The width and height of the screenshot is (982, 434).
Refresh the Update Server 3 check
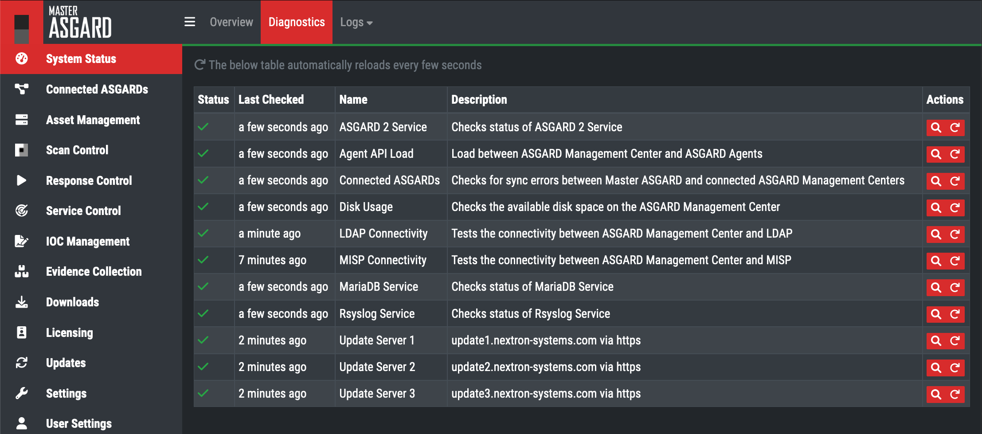point(955,394)
